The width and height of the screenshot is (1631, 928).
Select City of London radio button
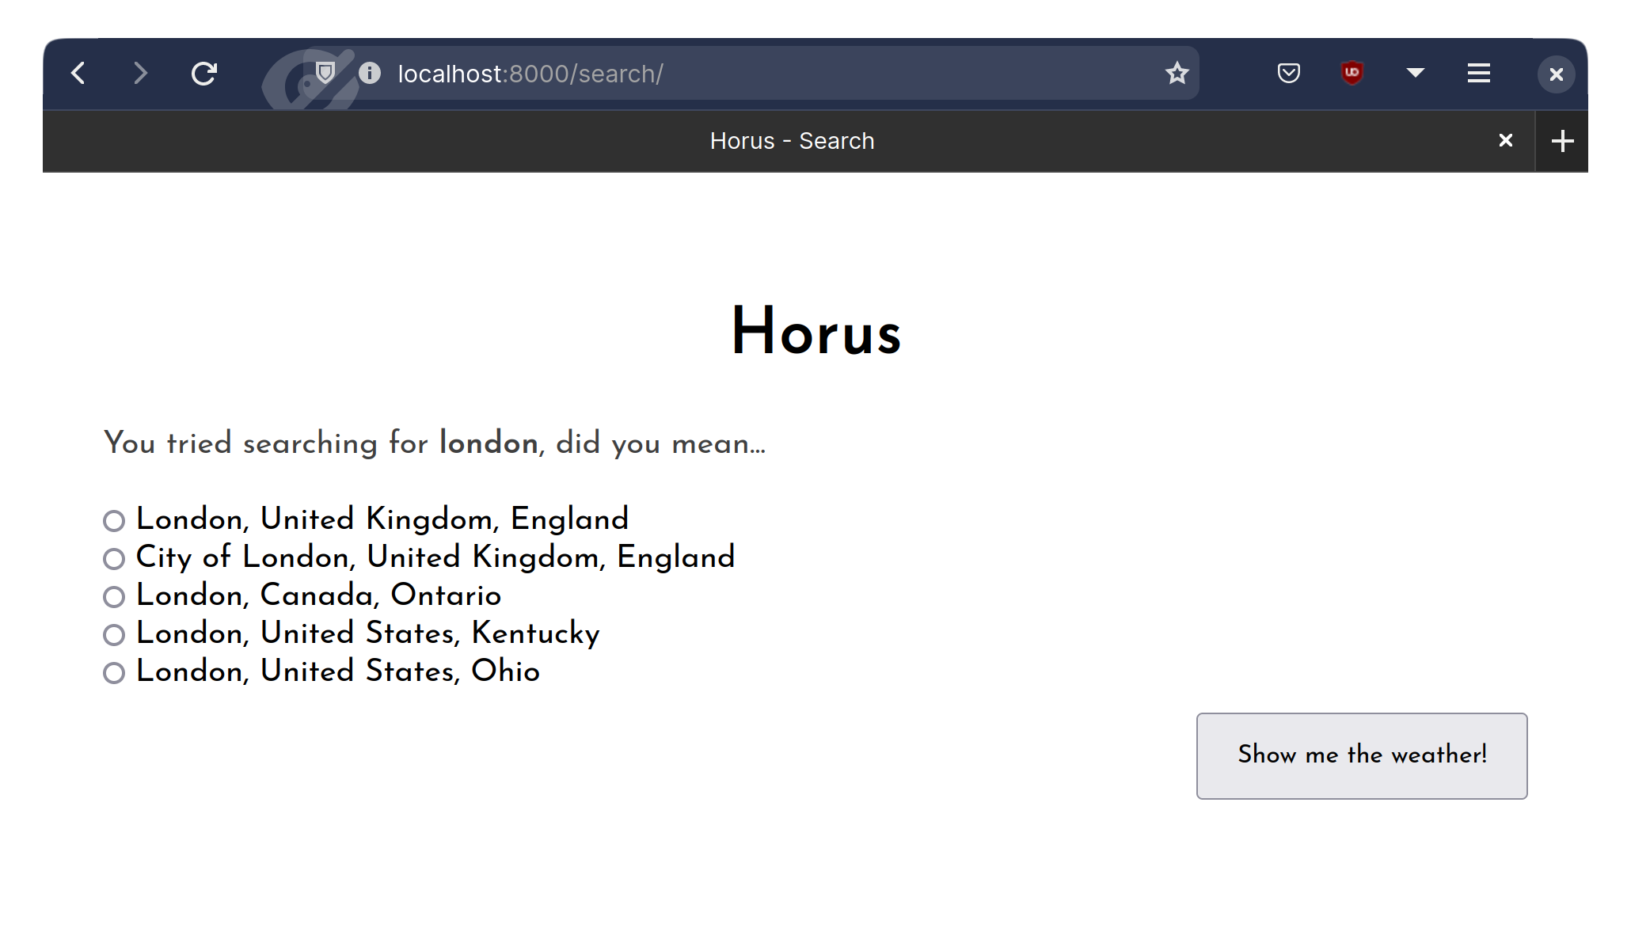click(114, 559)
